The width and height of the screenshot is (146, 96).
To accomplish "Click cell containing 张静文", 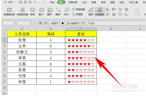I will tap(22, 52).
